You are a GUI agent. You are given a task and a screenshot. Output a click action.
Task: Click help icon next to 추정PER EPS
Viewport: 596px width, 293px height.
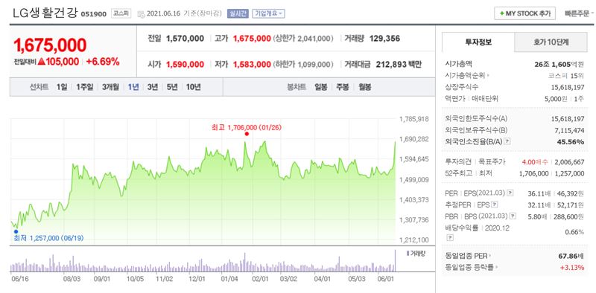[x=494, y=205]
